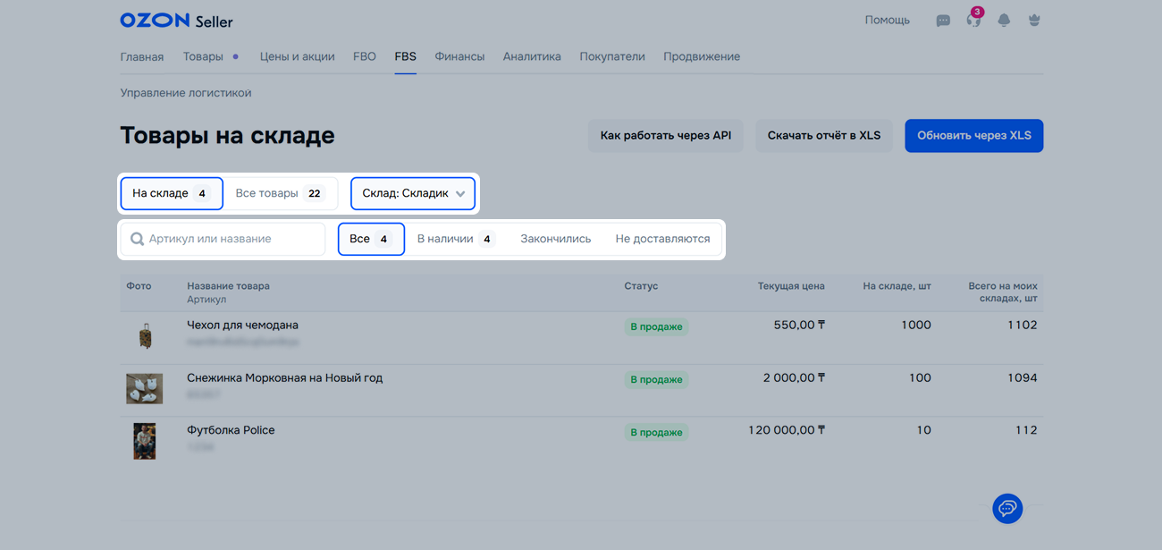Click the crown premium icon
This screenshot has height=550, width=1162.
coord(1034,21)
